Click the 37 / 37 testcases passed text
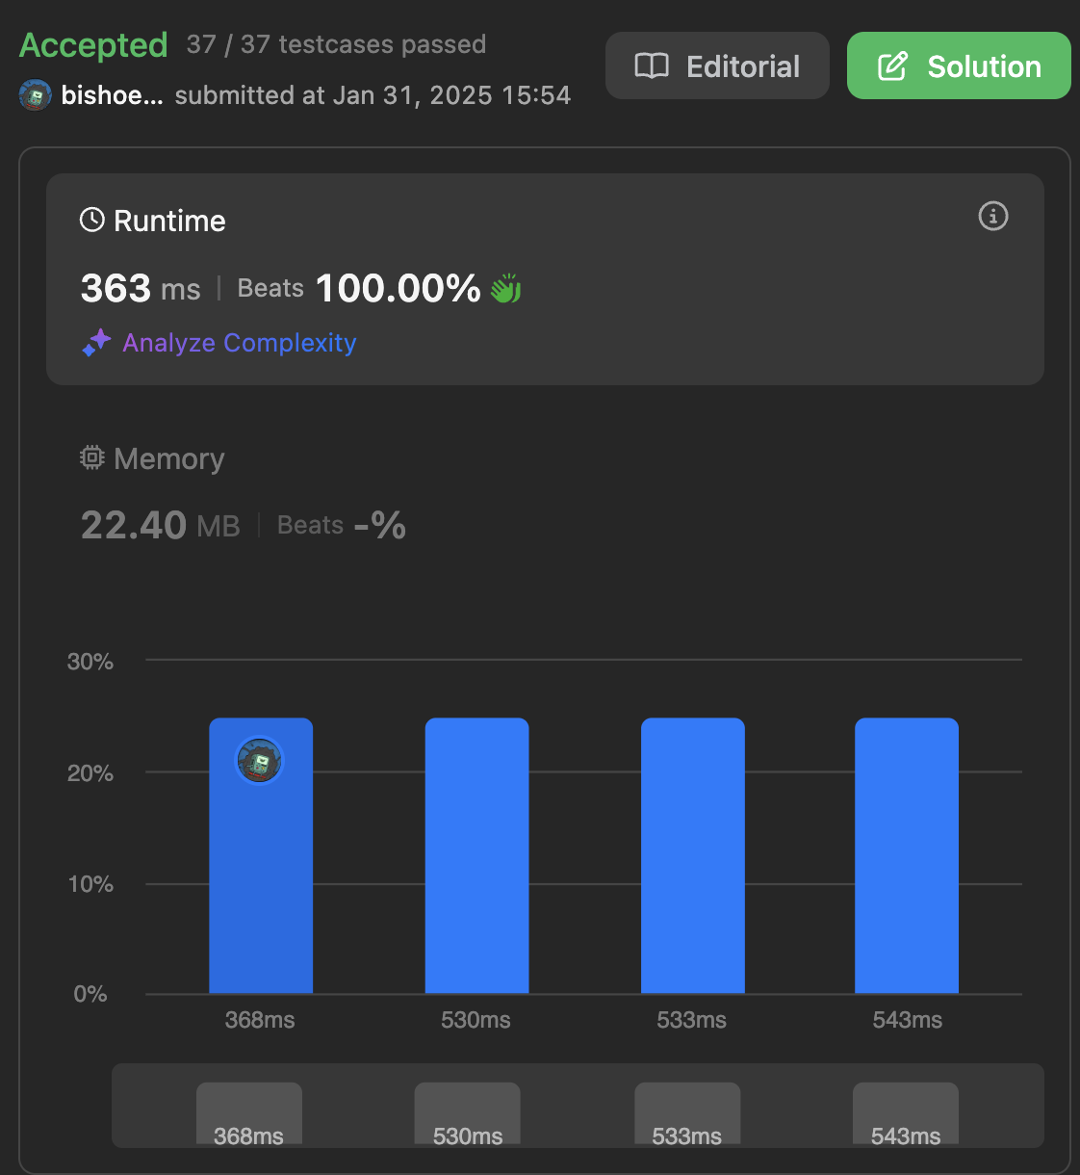Image resolution: width=1080 pixels, height=1175 pixels. click(337, 44)
